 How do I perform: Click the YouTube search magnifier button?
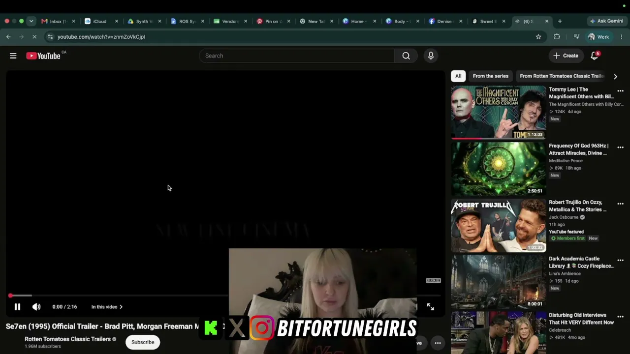pos(406,56)
